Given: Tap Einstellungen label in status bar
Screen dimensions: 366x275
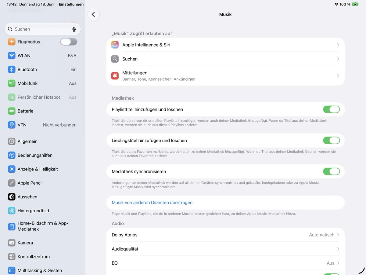Looking at the screenshot, I should pos(71,4).
